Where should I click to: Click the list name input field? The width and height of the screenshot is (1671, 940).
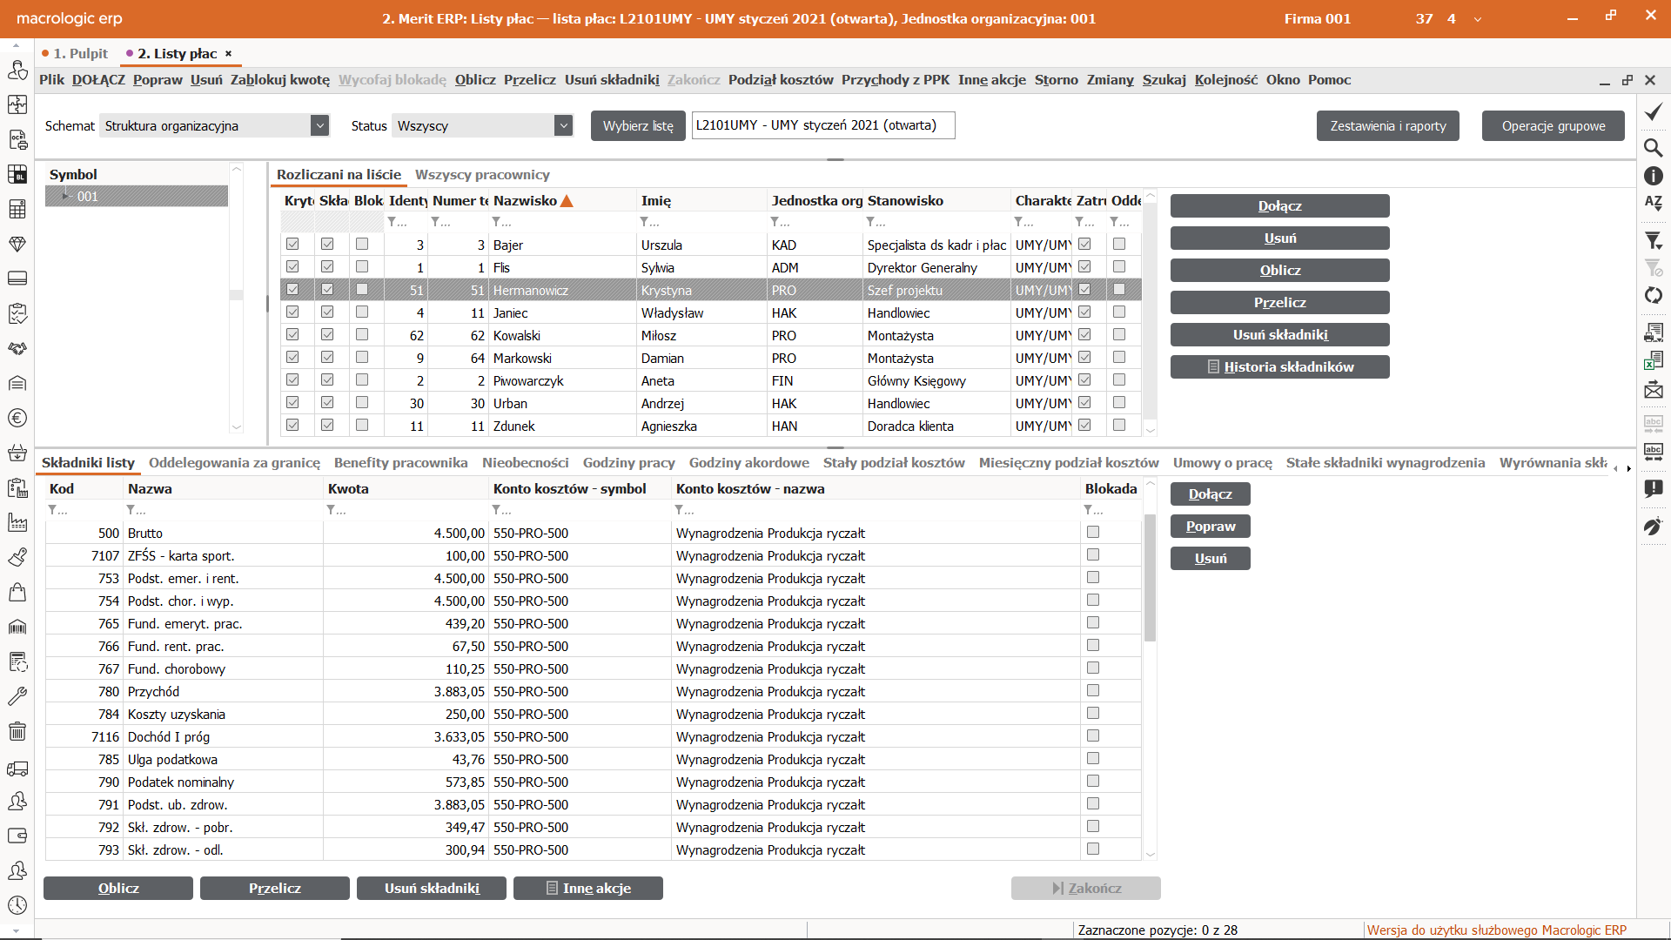(822, 125)
